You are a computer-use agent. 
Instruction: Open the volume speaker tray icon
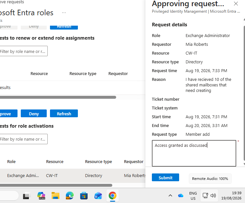pos(213,196)
